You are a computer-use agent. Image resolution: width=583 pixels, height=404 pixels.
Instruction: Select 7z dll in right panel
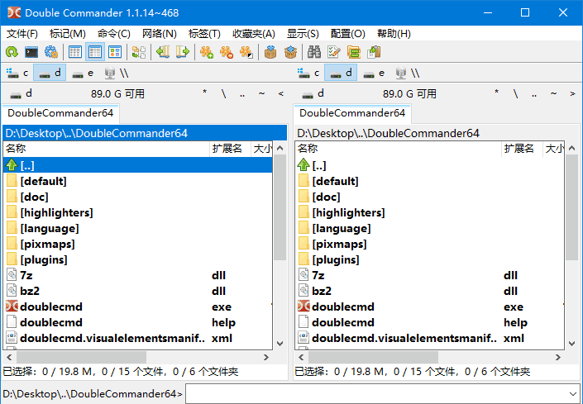429,275
